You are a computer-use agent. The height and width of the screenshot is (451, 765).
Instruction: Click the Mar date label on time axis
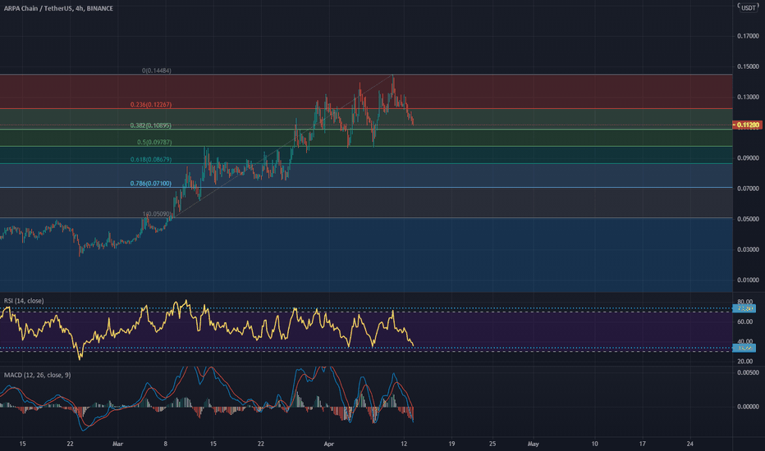(117, 444)
